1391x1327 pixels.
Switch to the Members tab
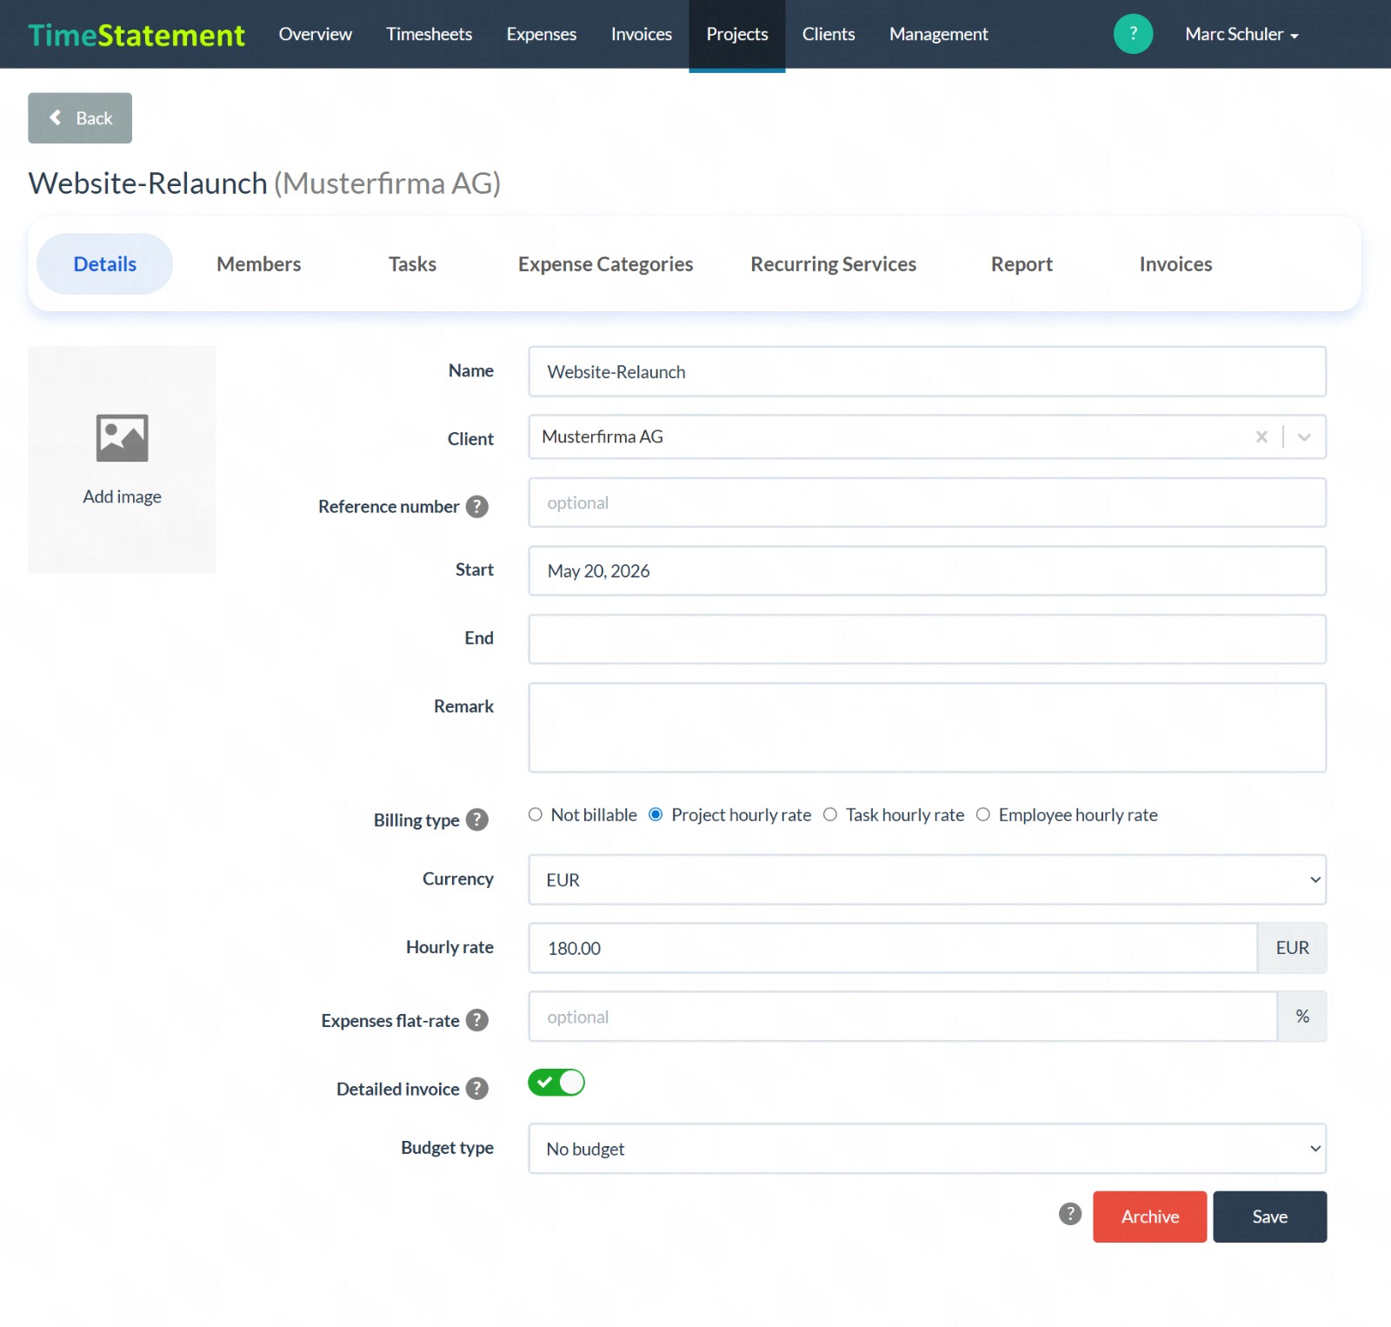tap(259, 263)
